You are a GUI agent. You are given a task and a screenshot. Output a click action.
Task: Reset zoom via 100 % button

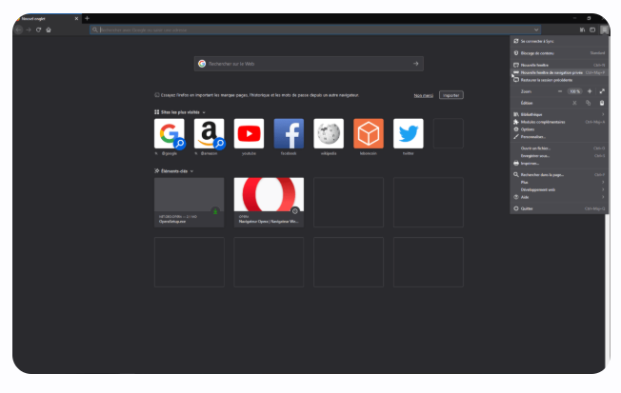[574, 91]
